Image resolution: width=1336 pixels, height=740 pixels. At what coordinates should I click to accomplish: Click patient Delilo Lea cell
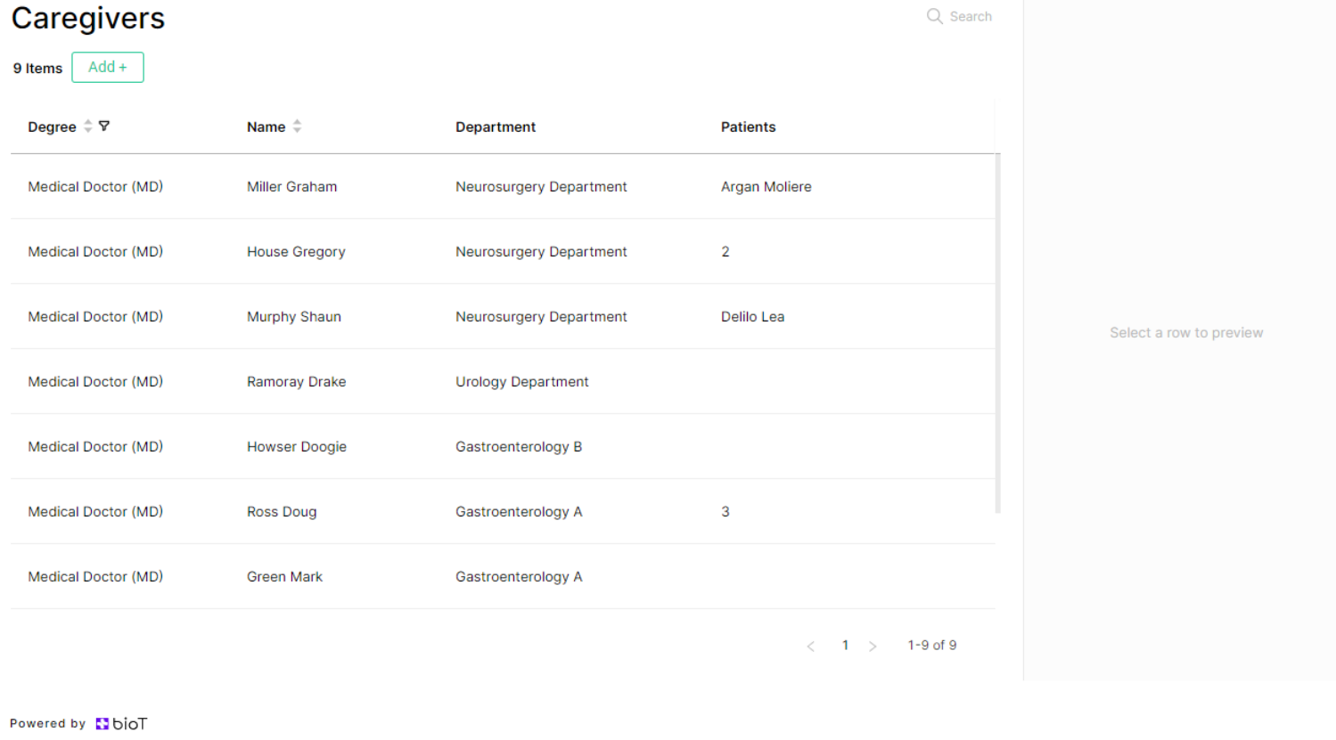coord(753,317)
